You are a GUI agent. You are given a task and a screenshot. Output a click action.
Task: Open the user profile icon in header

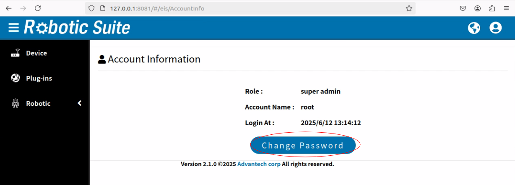pyautogui.click(x=495, y=28)
